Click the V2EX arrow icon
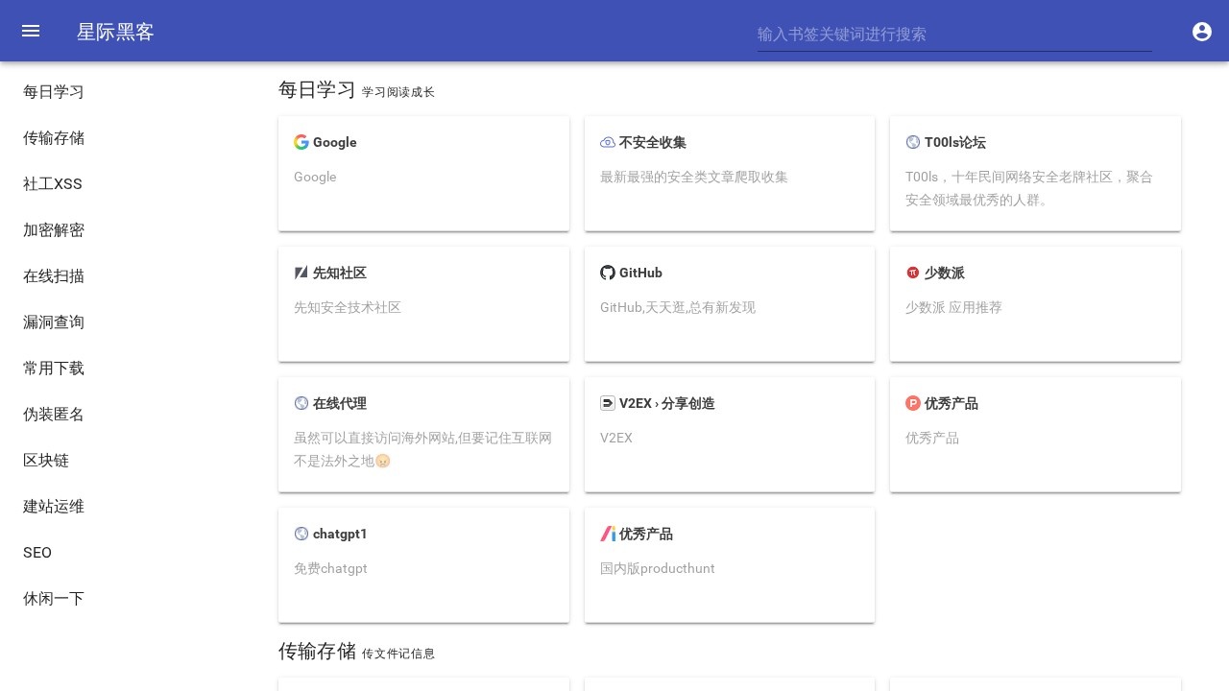The height and width of the screenshot is (691, 1229). [608, 403]
